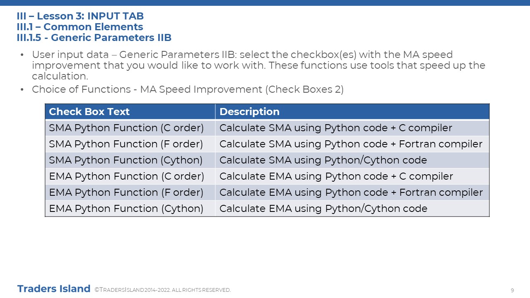Click the slide page number 9

(x=512, y=290)
